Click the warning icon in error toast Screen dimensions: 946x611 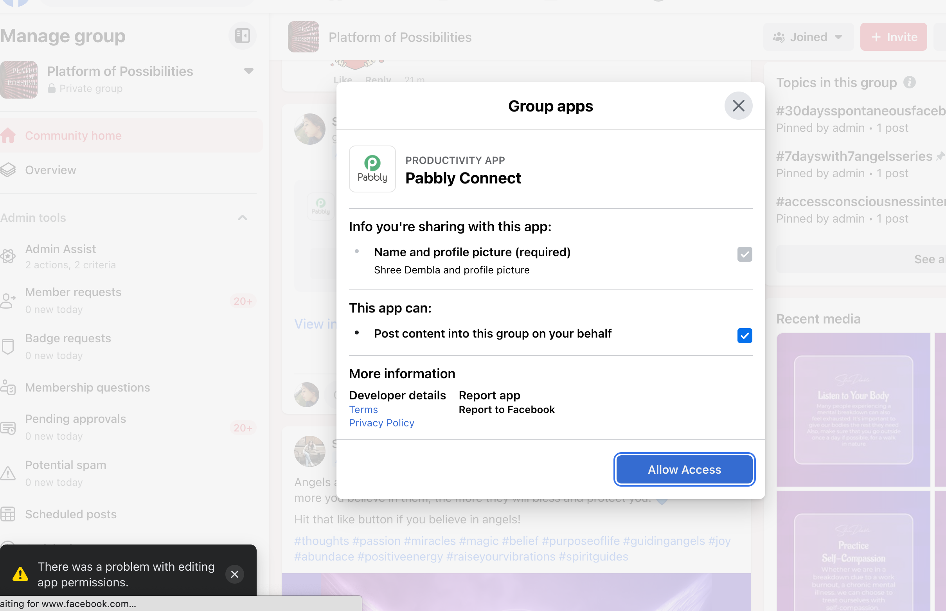[x=20, y=574]
